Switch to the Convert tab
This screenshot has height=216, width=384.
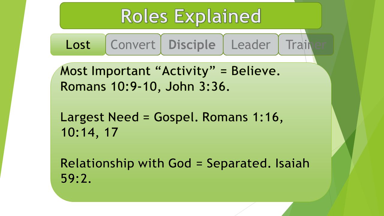tap(133, 44)
